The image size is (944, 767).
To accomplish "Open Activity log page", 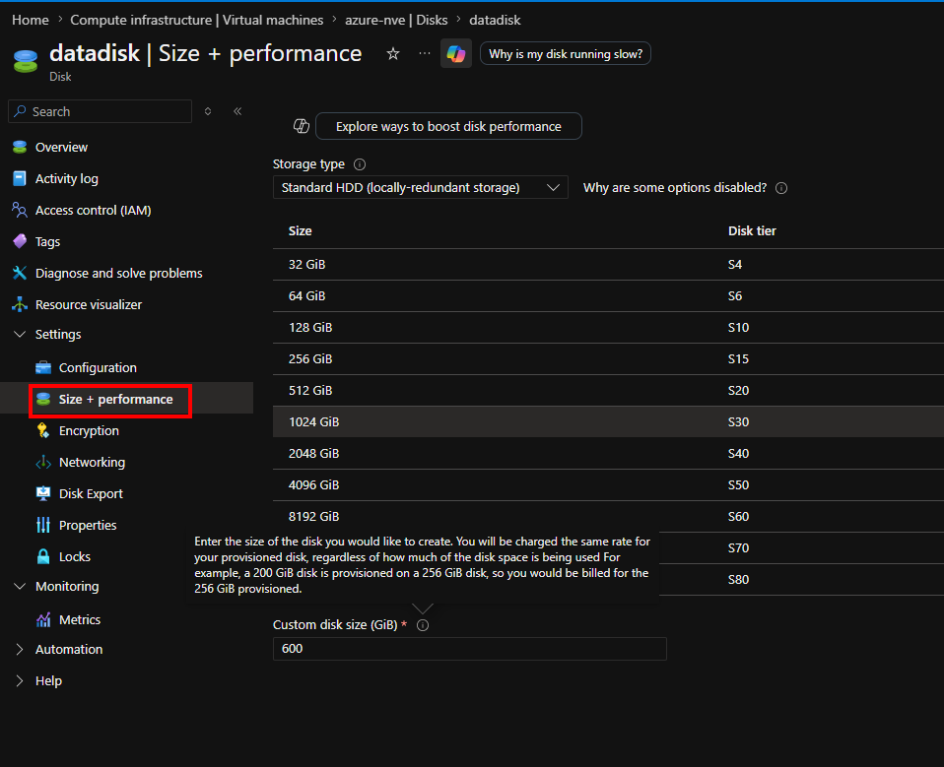I will 67,178.
